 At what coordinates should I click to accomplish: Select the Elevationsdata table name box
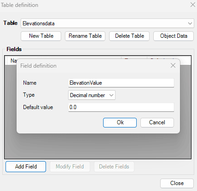pyautogui.click(x=107, y=23)
